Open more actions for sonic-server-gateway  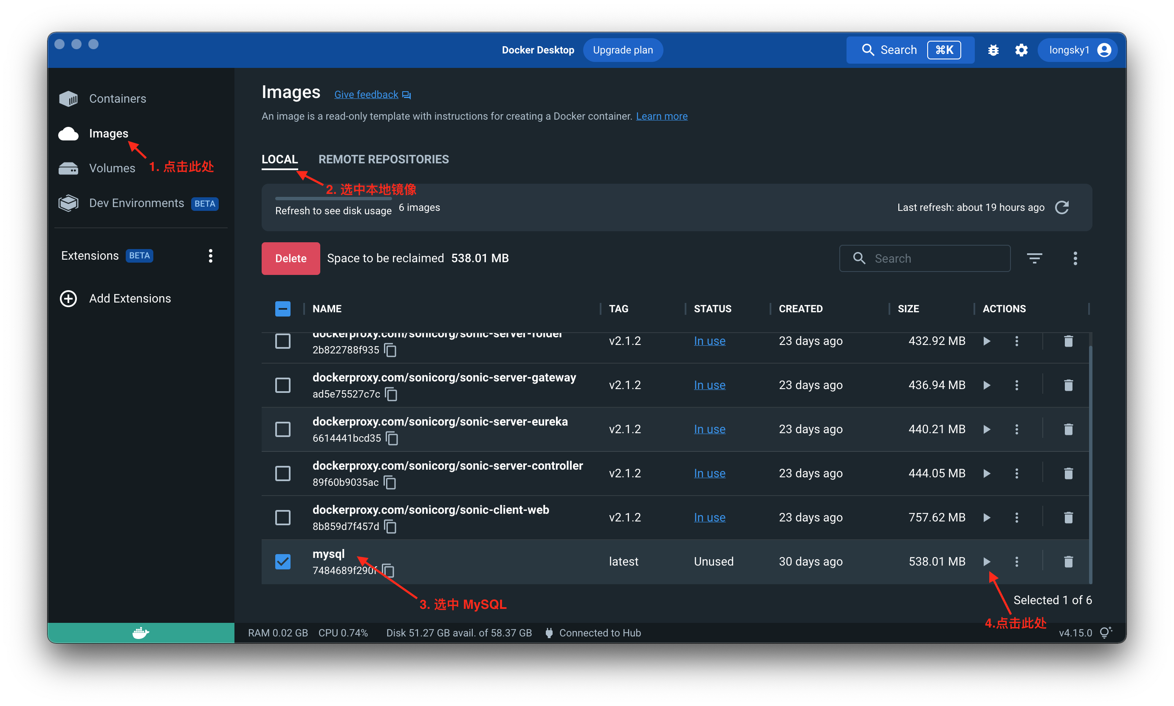[x=1016, y=385]
